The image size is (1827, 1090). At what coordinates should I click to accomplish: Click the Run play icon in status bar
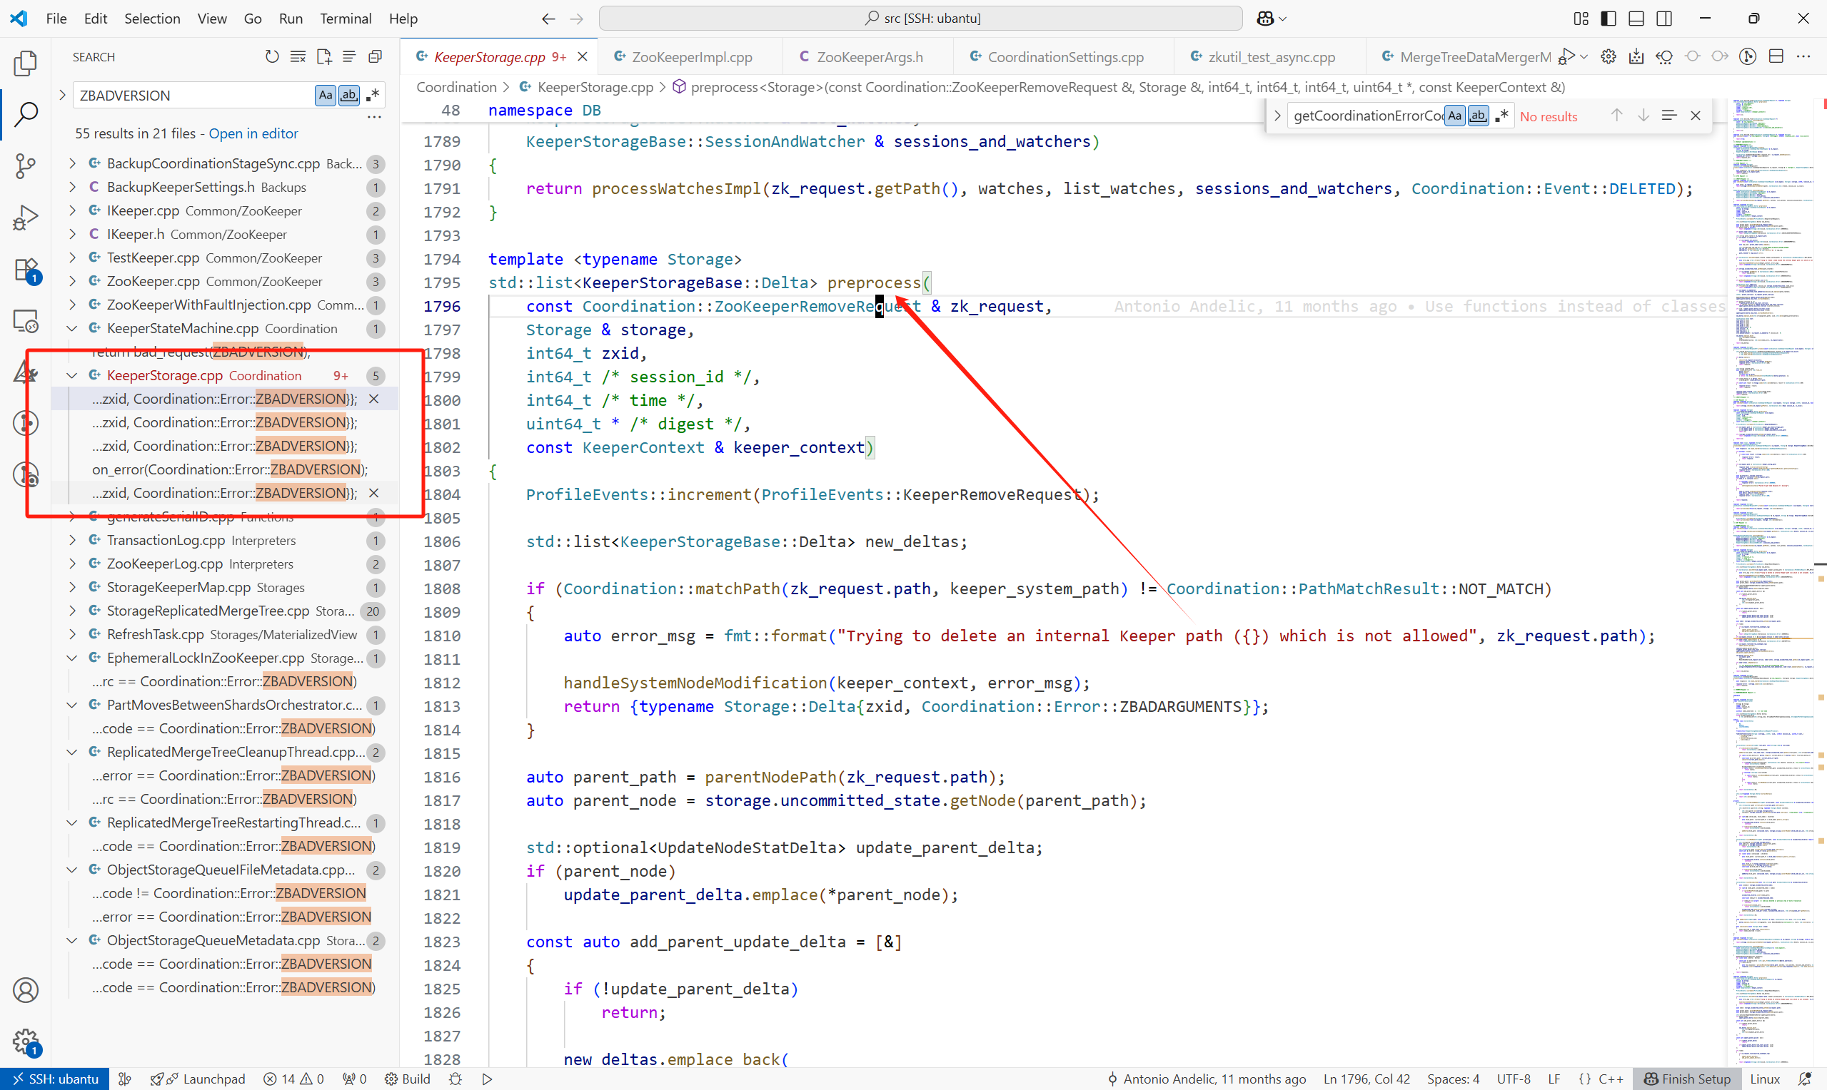(x=487, y=1079)
